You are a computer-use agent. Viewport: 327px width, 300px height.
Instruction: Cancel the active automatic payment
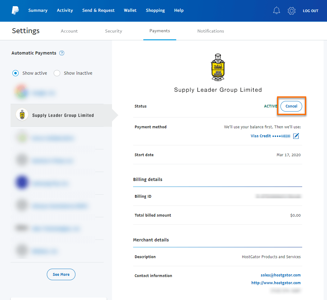click(291, 106)
